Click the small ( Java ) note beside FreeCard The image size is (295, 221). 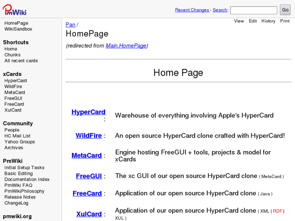[265, 194]
